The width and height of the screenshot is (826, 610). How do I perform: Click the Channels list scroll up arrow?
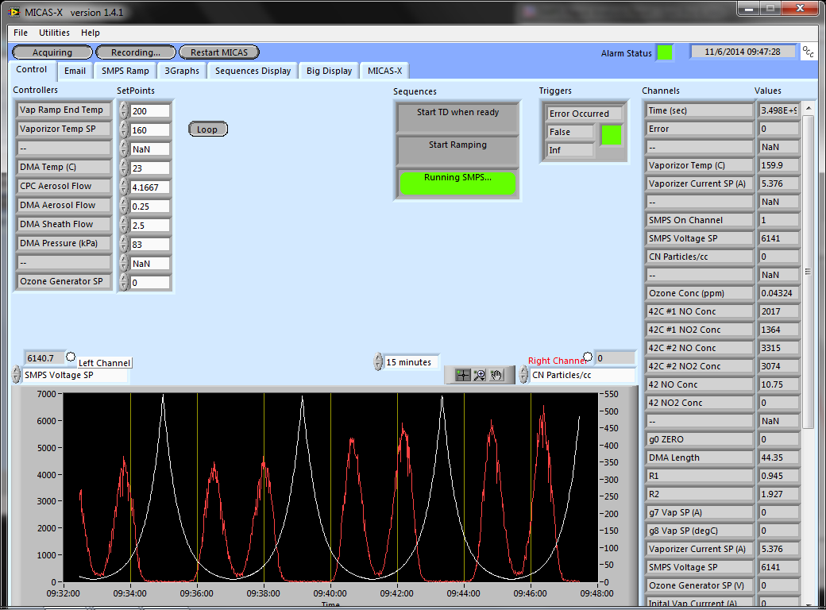tap(809, 108)
